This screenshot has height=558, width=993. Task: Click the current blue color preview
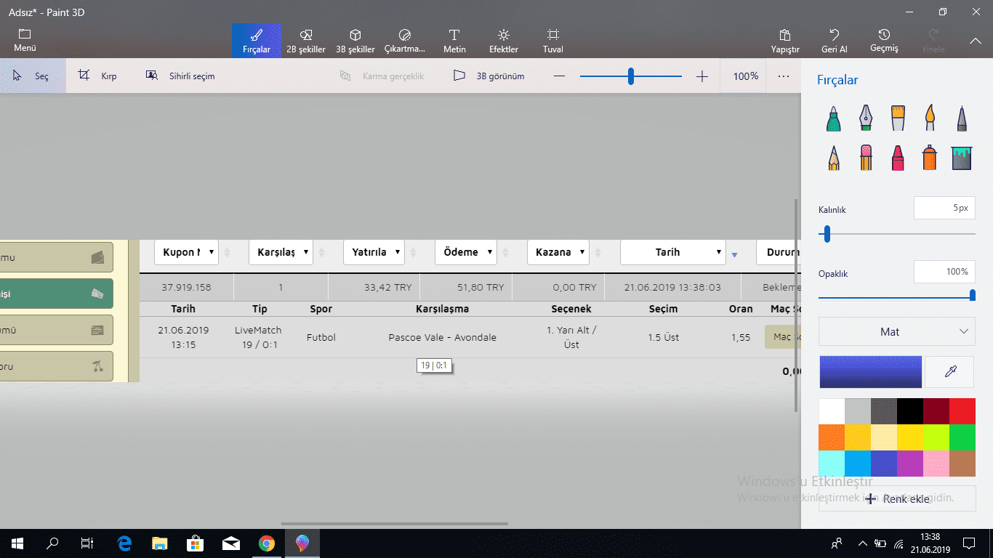(870, 372)
